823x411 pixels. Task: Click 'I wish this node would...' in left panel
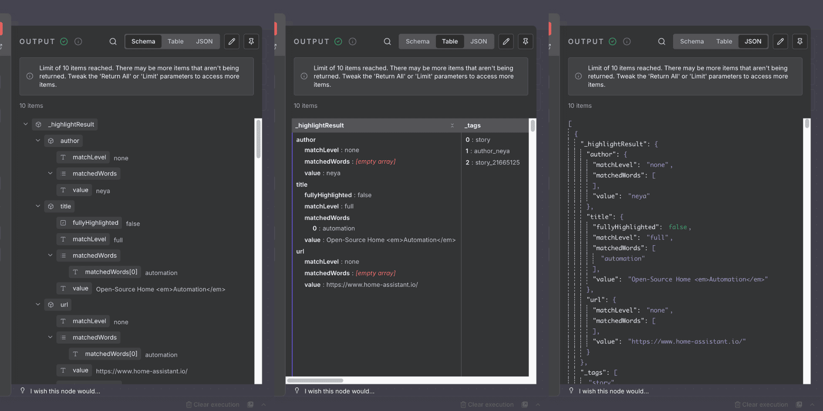pyautogui.click(x=65, y=391)
